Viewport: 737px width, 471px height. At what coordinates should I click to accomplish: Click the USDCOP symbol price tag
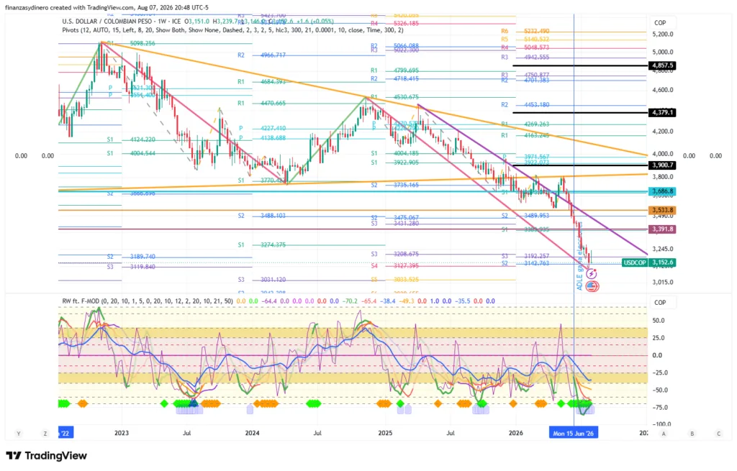pos(635,262)
